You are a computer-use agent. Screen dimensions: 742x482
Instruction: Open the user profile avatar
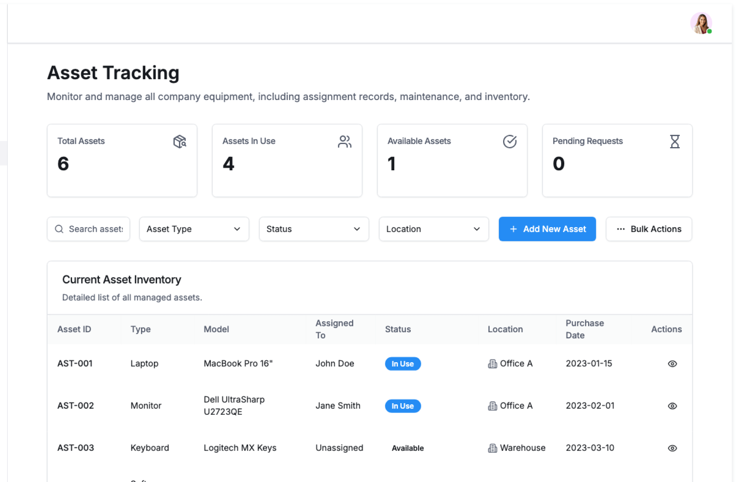(x=701, y=24)
